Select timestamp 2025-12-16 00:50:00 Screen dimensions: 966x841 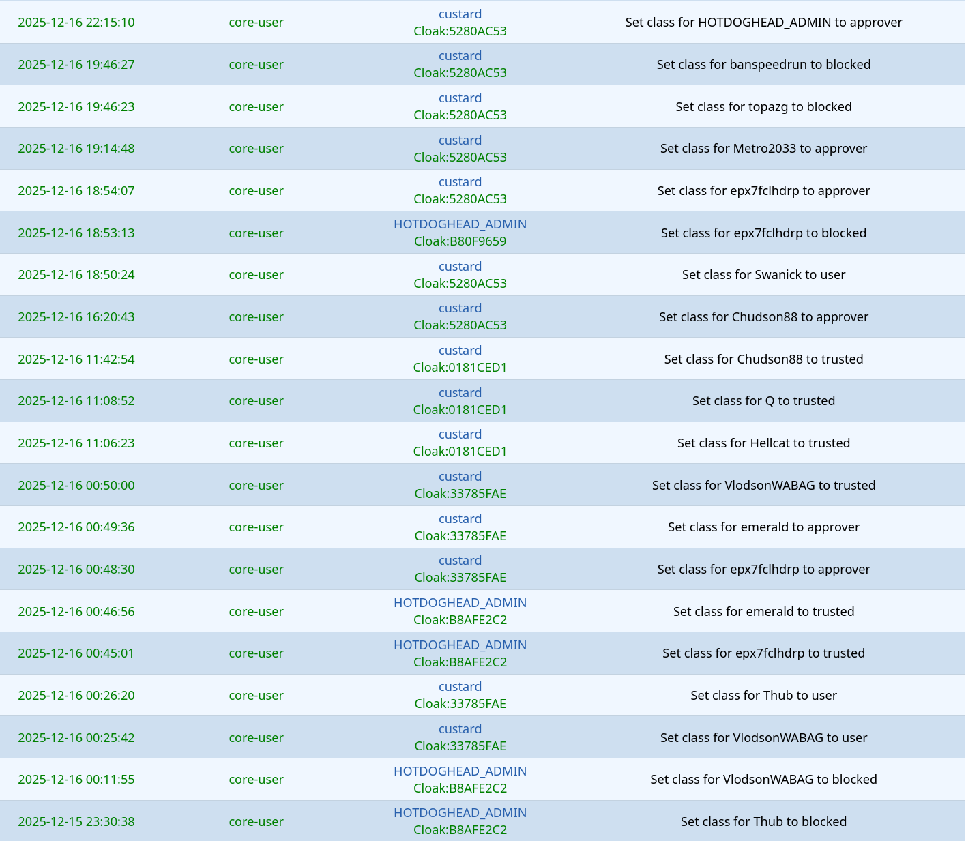click(x=76, y=486)
